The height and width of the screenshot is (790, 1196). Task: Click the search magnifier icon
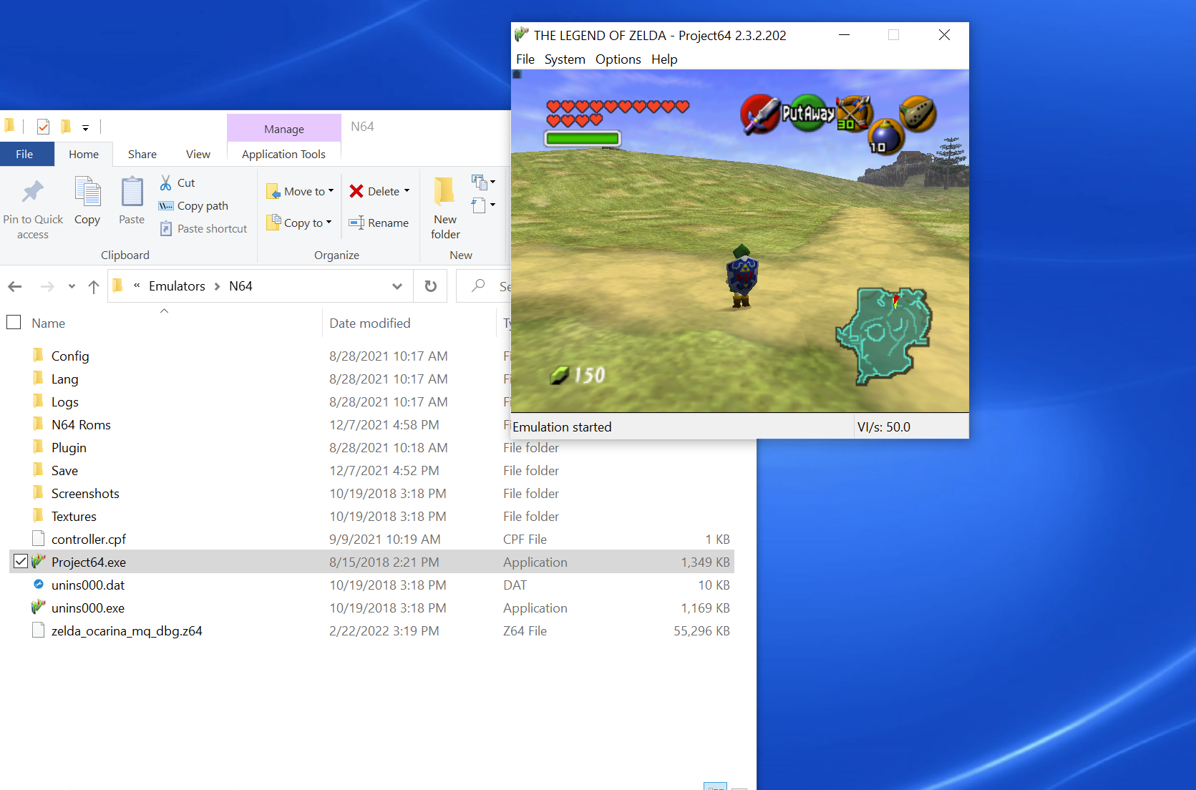pos(479,286)
